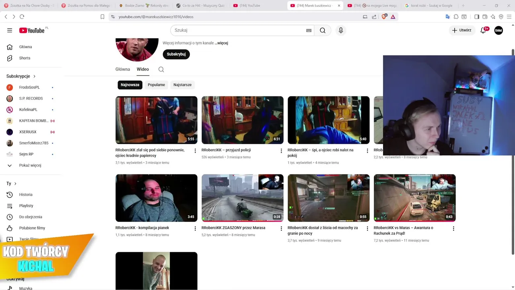The height and width of the screenshot is (290, 515).
Task: Expand channel description '...więcej'
Action: tap(221, 43)
